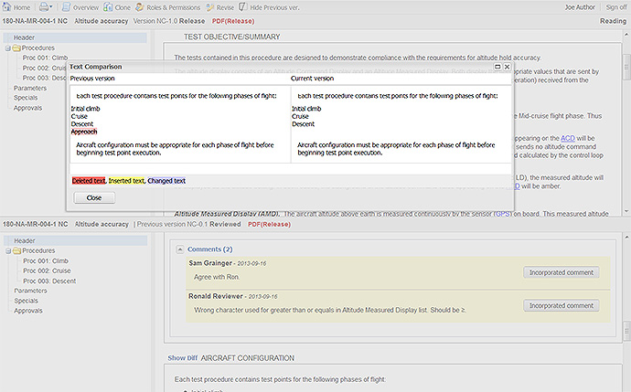
Task: Select Parameters in the bottom tree
Action: [30, 291]
